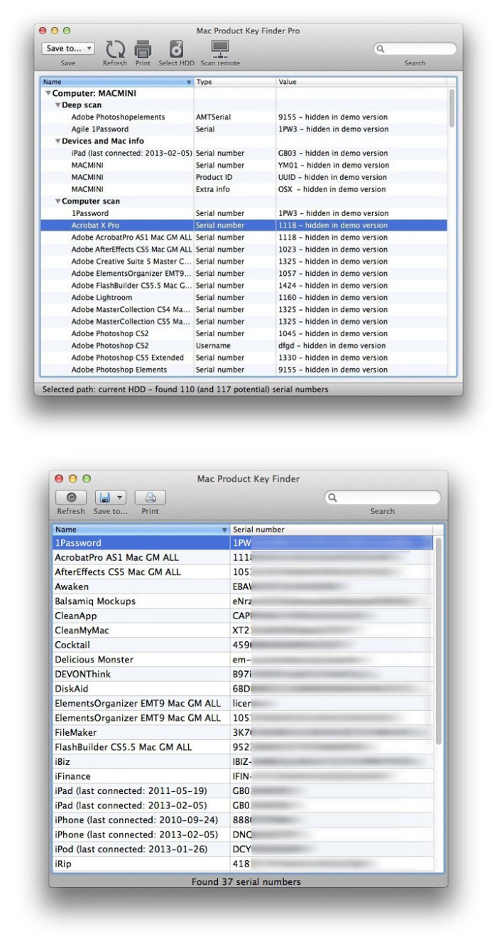The height and width of the screenshot is (949, 497).
Task: Click Print button in lower window
Action: [150, 498]
